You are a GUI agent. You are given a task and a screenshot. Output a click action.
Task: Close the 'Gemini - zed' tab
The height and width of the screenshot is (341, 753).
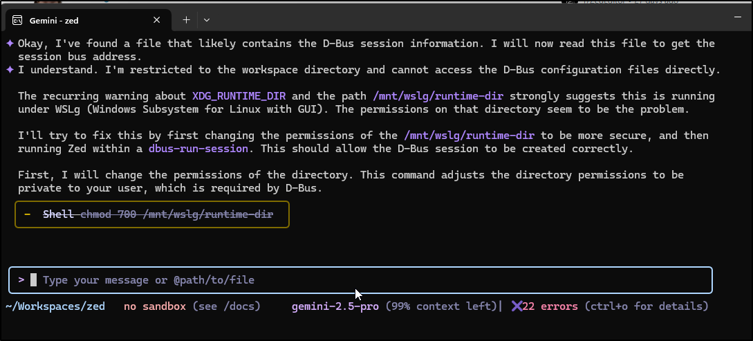click(x=156, y=20)
